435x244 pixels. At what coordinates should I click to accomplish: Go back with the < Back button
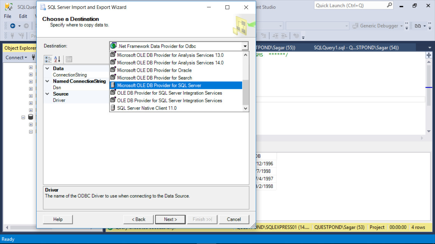(139, 219)
